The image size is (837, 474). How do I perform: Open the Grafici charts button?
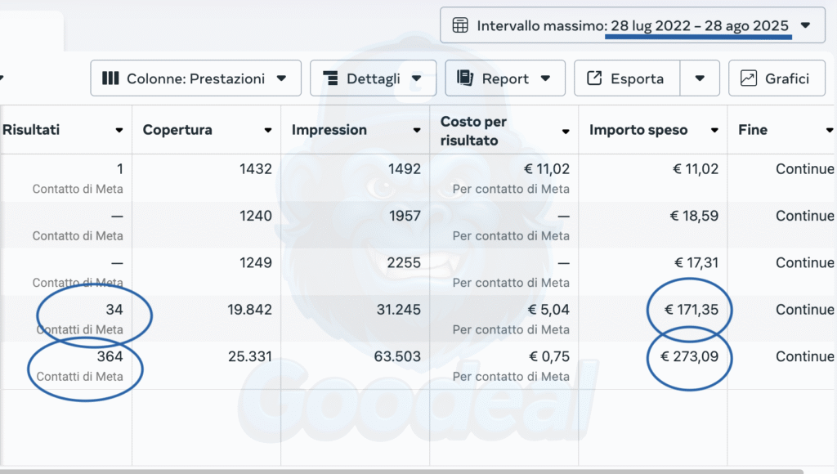[775, 78]
